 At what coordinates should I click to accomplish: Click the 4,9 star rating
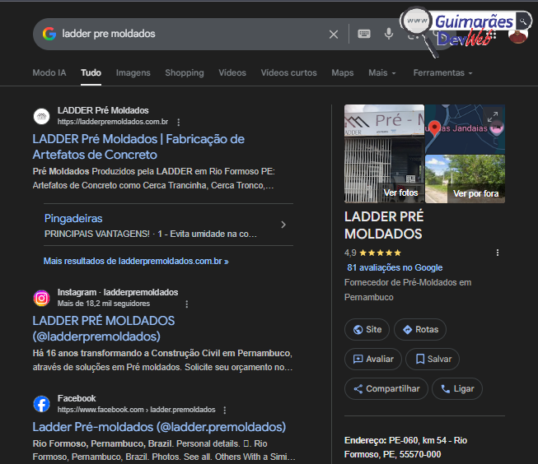pos(372,253)
